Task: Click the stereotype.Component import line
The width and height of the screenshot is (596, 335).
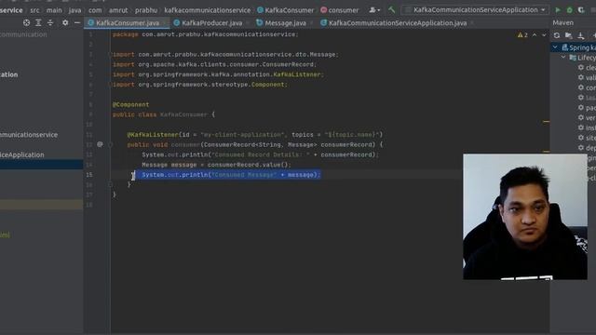Action: point(200,85)
